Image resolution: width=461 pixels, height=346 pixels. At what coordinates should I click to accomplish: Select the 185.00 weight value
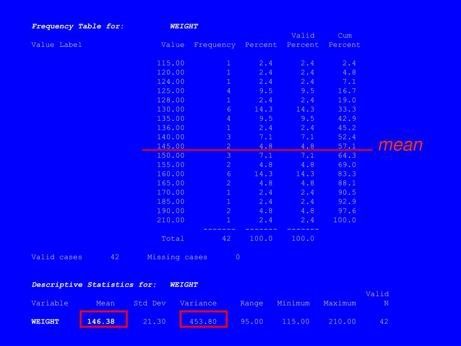click(171, 201)
